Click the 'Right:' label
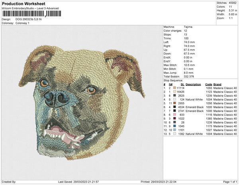 point(167,46)
